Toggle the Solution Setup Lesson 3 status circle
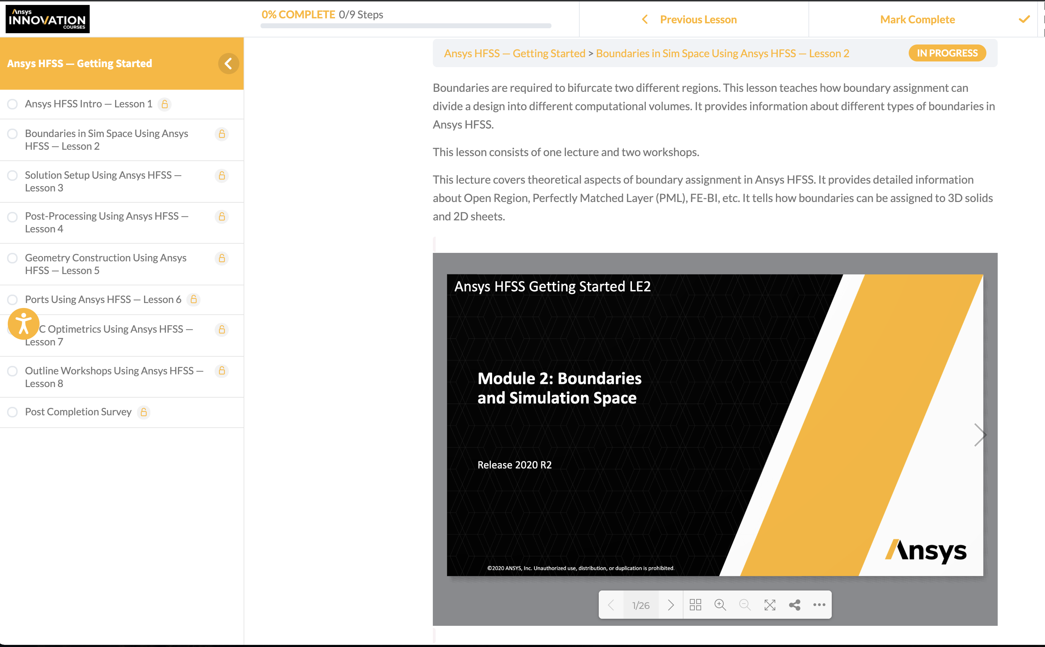1045x647 pixels. pos(12,176)
